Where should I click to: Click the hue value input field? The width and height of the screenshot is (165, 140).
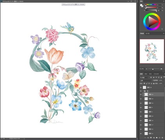[159, 5]
